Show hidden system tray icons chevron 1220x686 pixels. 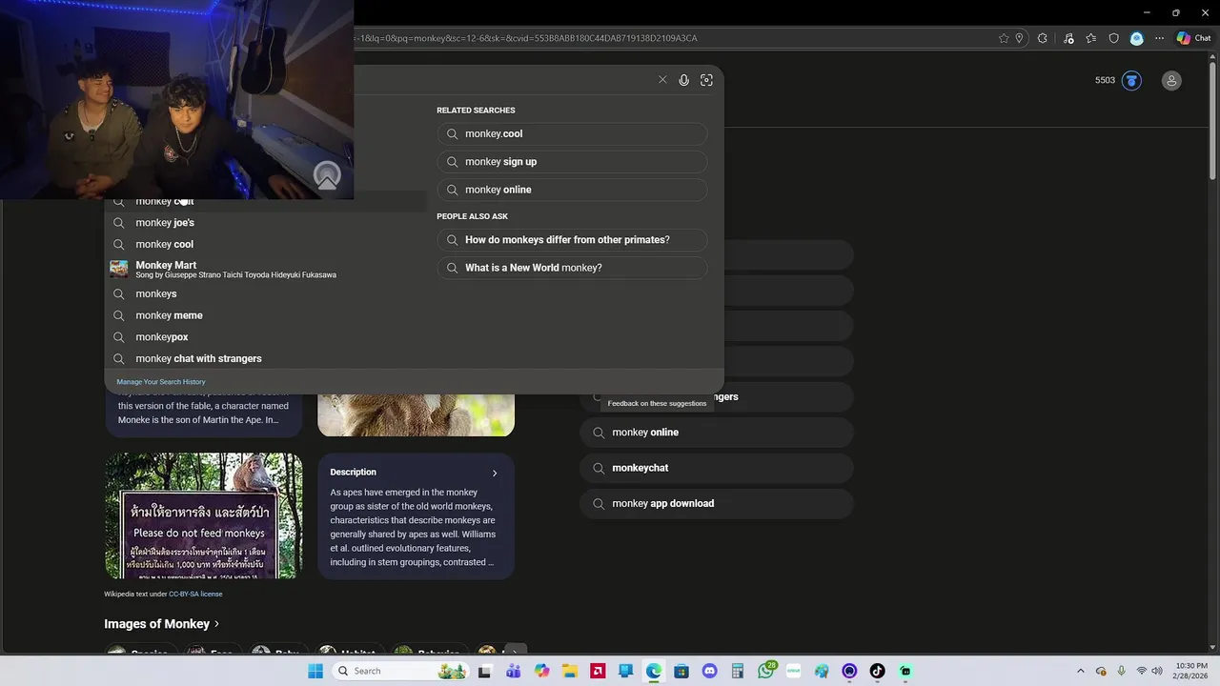(1080, 671)
